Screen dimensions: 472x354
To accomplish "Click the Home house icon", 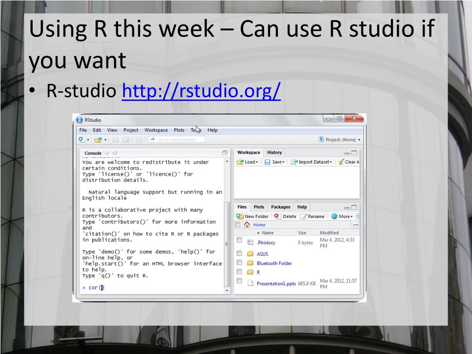I will pyautogui.click(x=247, y=224).
